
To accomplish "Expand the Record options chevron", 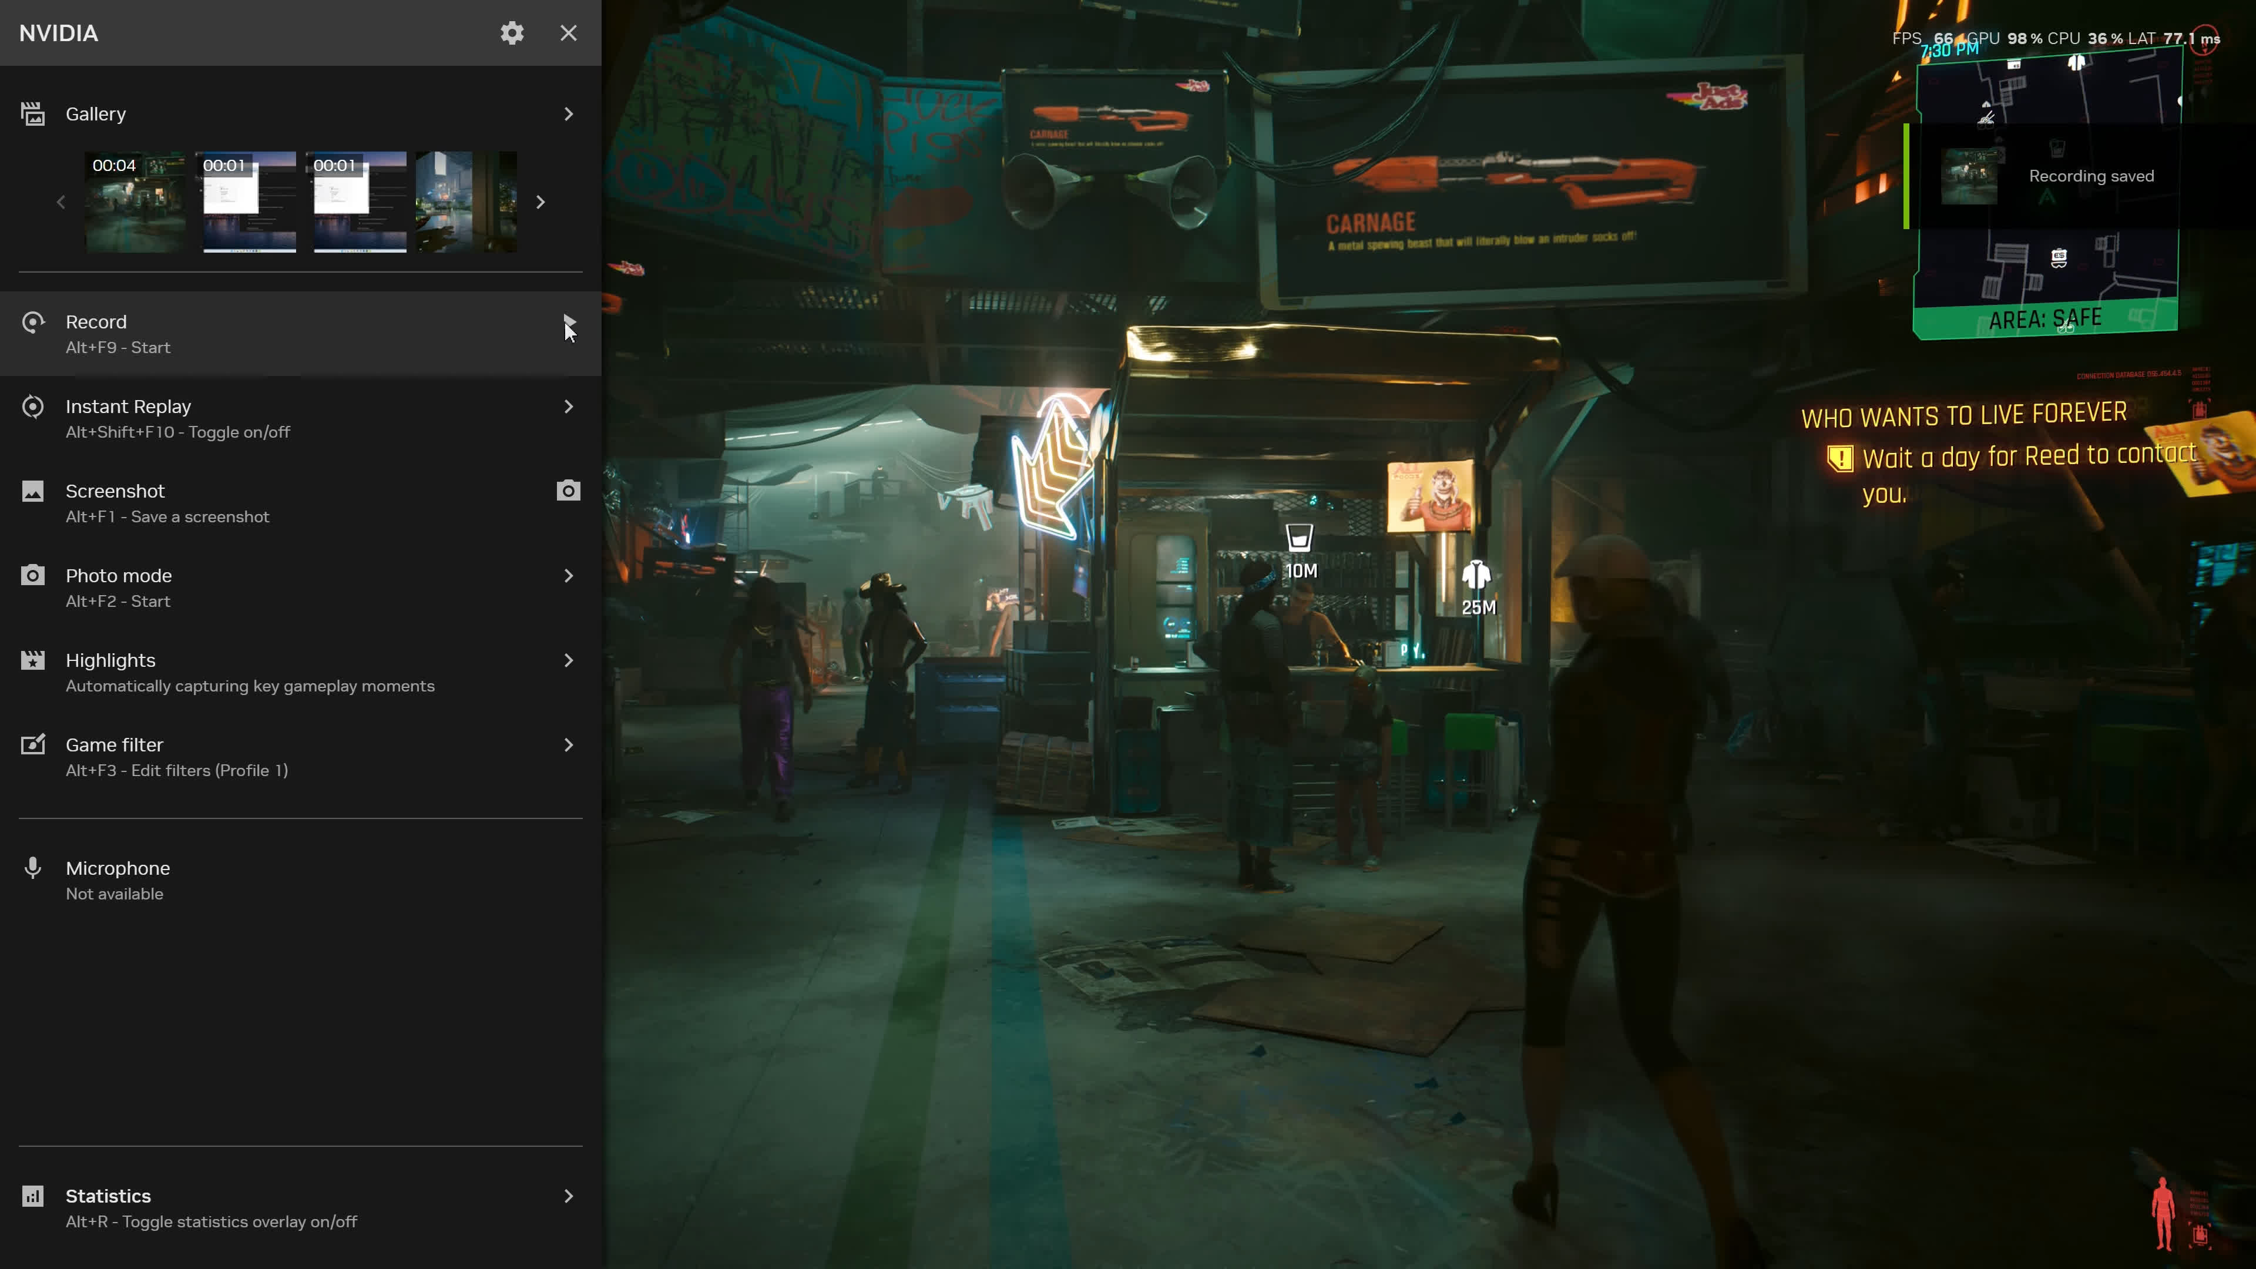I will pos(568,323).
